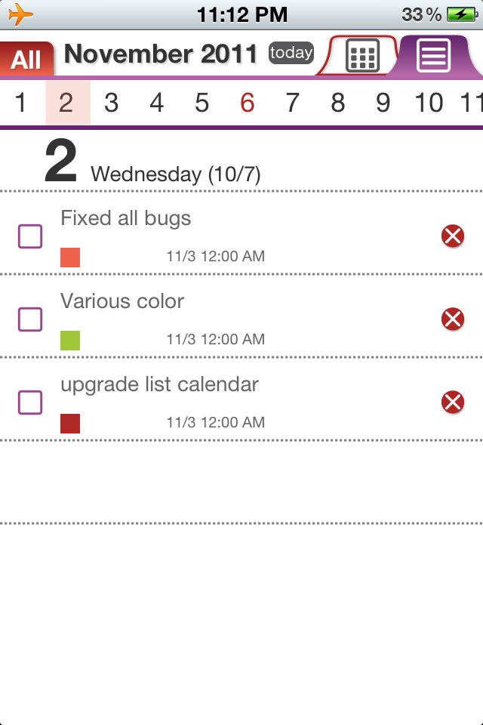Open the All categories tab
The image size is (483, 725).
26,59
